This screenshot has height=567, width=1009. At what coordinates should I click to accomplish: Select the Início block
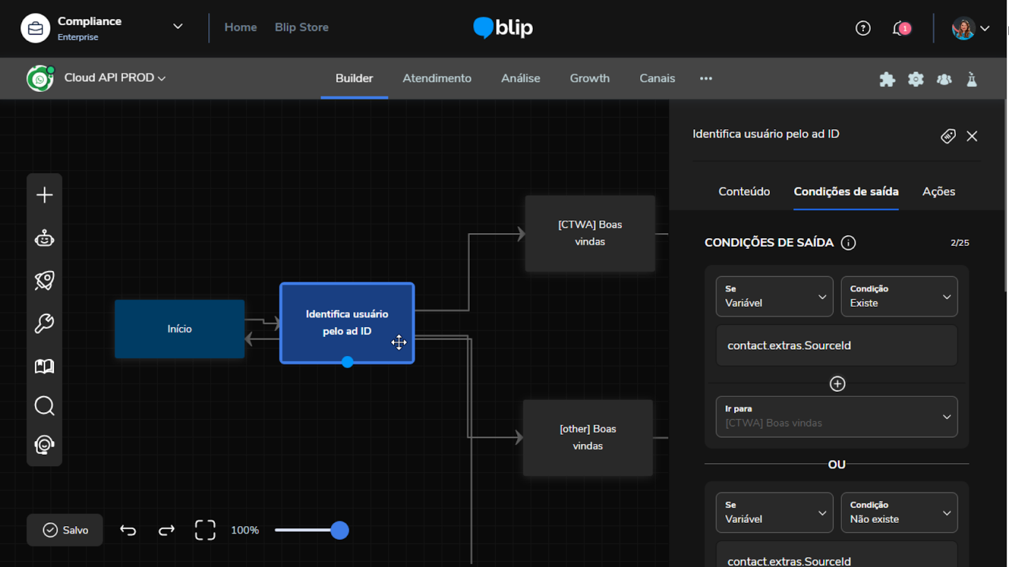[x=180, y=329]
